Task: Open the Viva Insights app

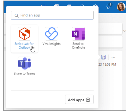Action: tap(51, 34)
